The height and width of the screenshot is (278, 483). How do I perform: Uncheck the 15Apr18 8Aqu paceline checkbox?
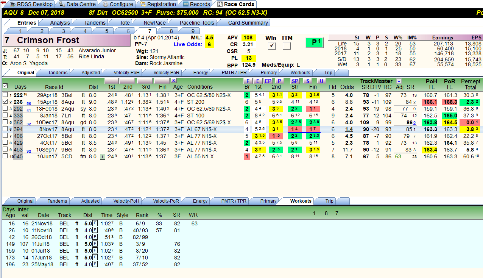point(5,102)
